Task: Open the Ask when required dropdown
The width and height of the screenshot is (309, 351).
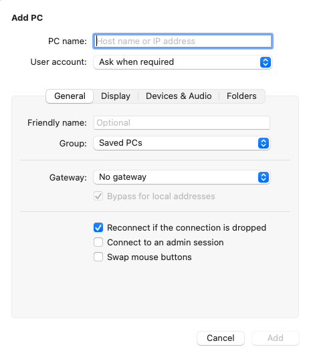Action: tap(183, 62)
